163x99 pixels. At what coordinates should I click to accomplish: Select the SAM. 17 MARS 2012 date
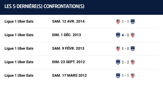coord(69,75)
